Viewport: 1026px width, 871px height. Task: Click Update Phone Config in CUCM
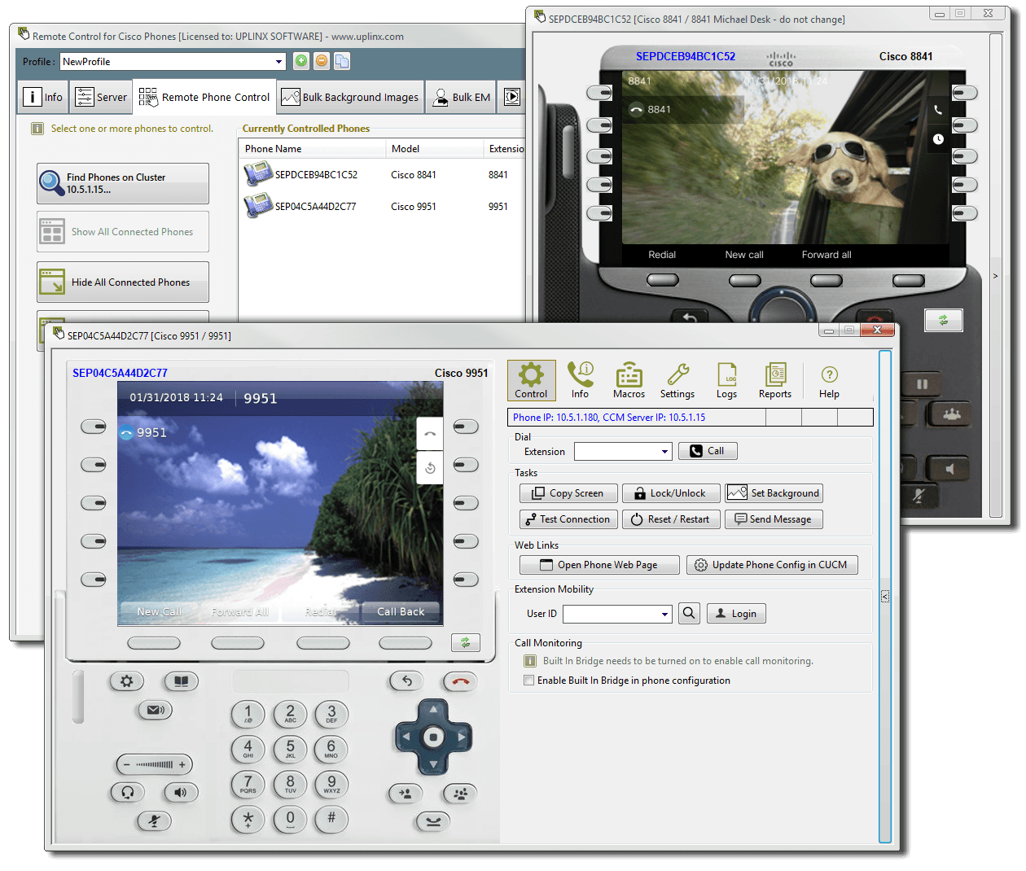point(772,564)
